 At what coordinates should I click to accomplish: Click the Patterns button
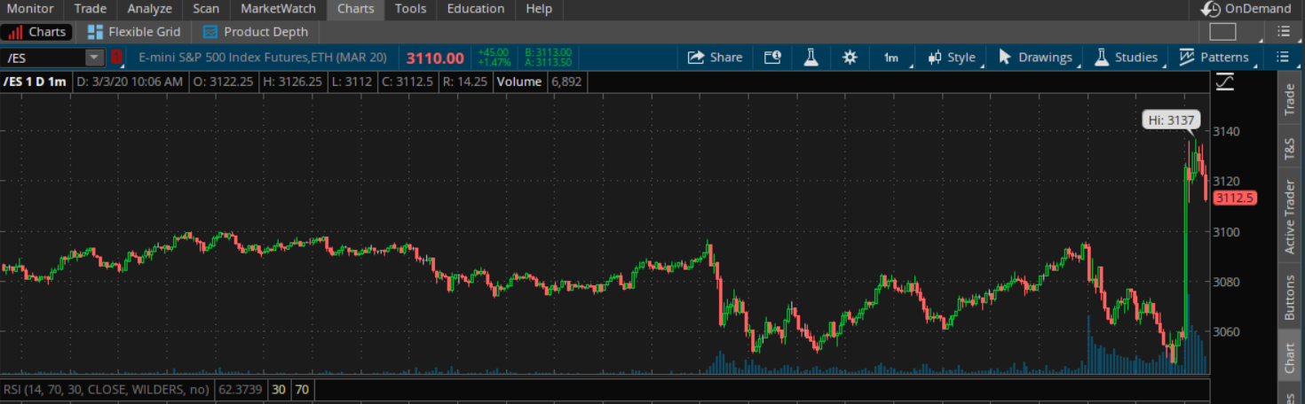1214,58
